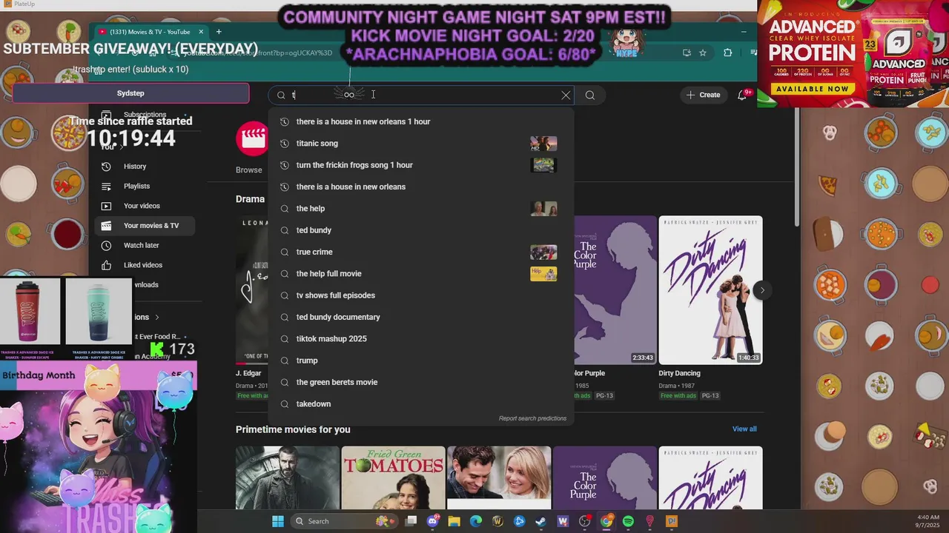The width and height of the screenshot is (949, 533).
Task: Click the Create button
Action: point(703,95)
